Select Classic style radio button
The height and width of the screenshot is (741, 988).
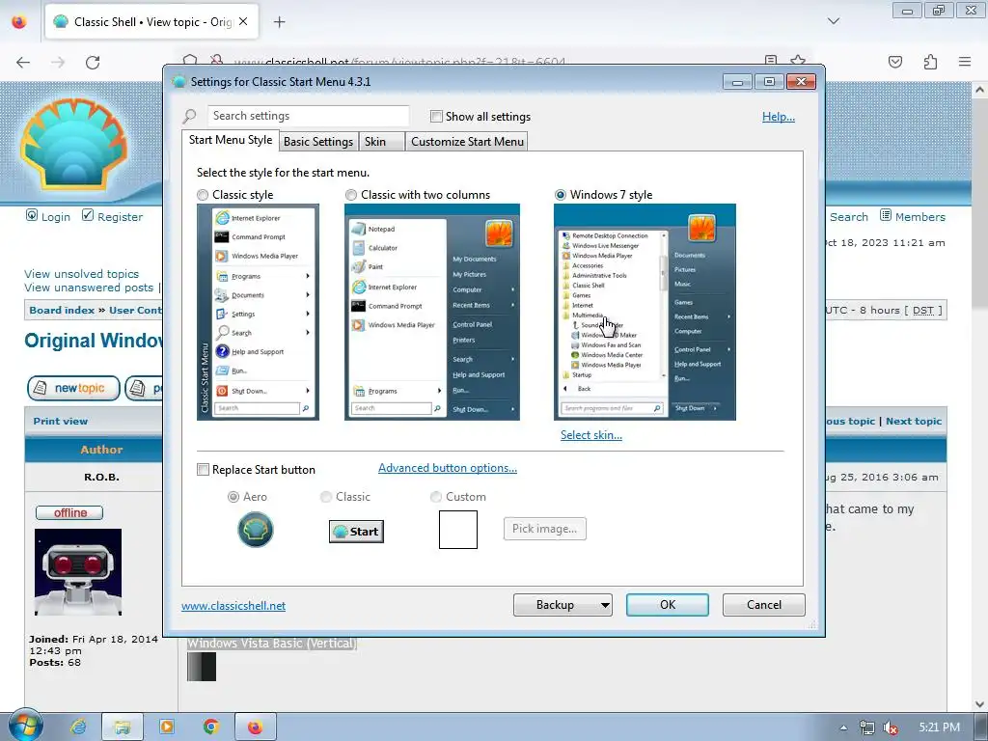click(203, 195)
